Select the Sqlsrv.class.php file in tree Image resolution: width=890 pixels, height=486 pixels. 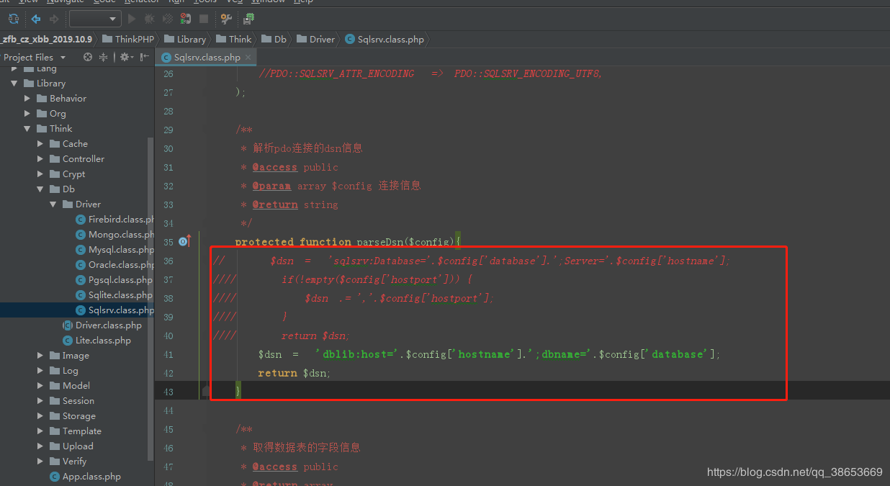[77, 310]
